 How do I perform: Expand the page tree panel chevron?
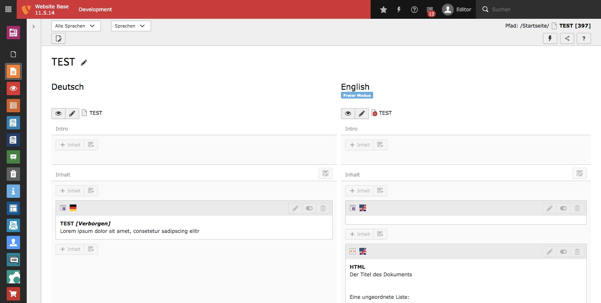coord(33,27)
